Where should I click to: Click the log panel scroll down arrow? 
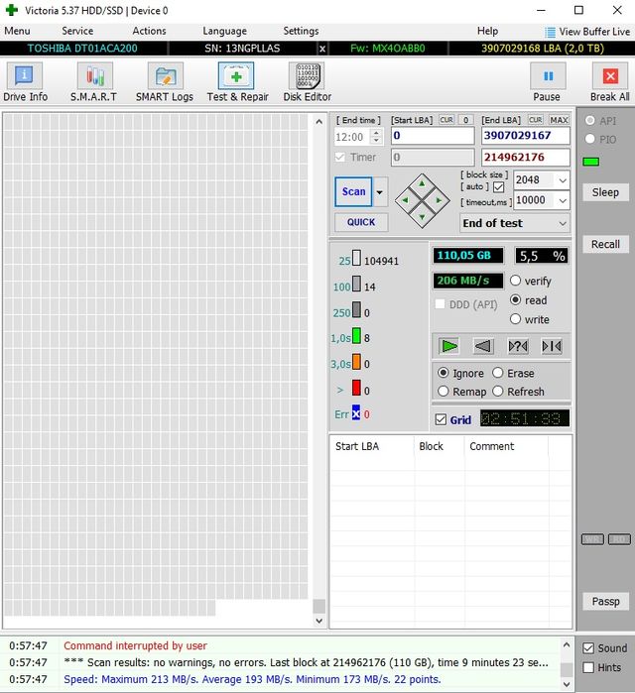(x=567, y=684)
